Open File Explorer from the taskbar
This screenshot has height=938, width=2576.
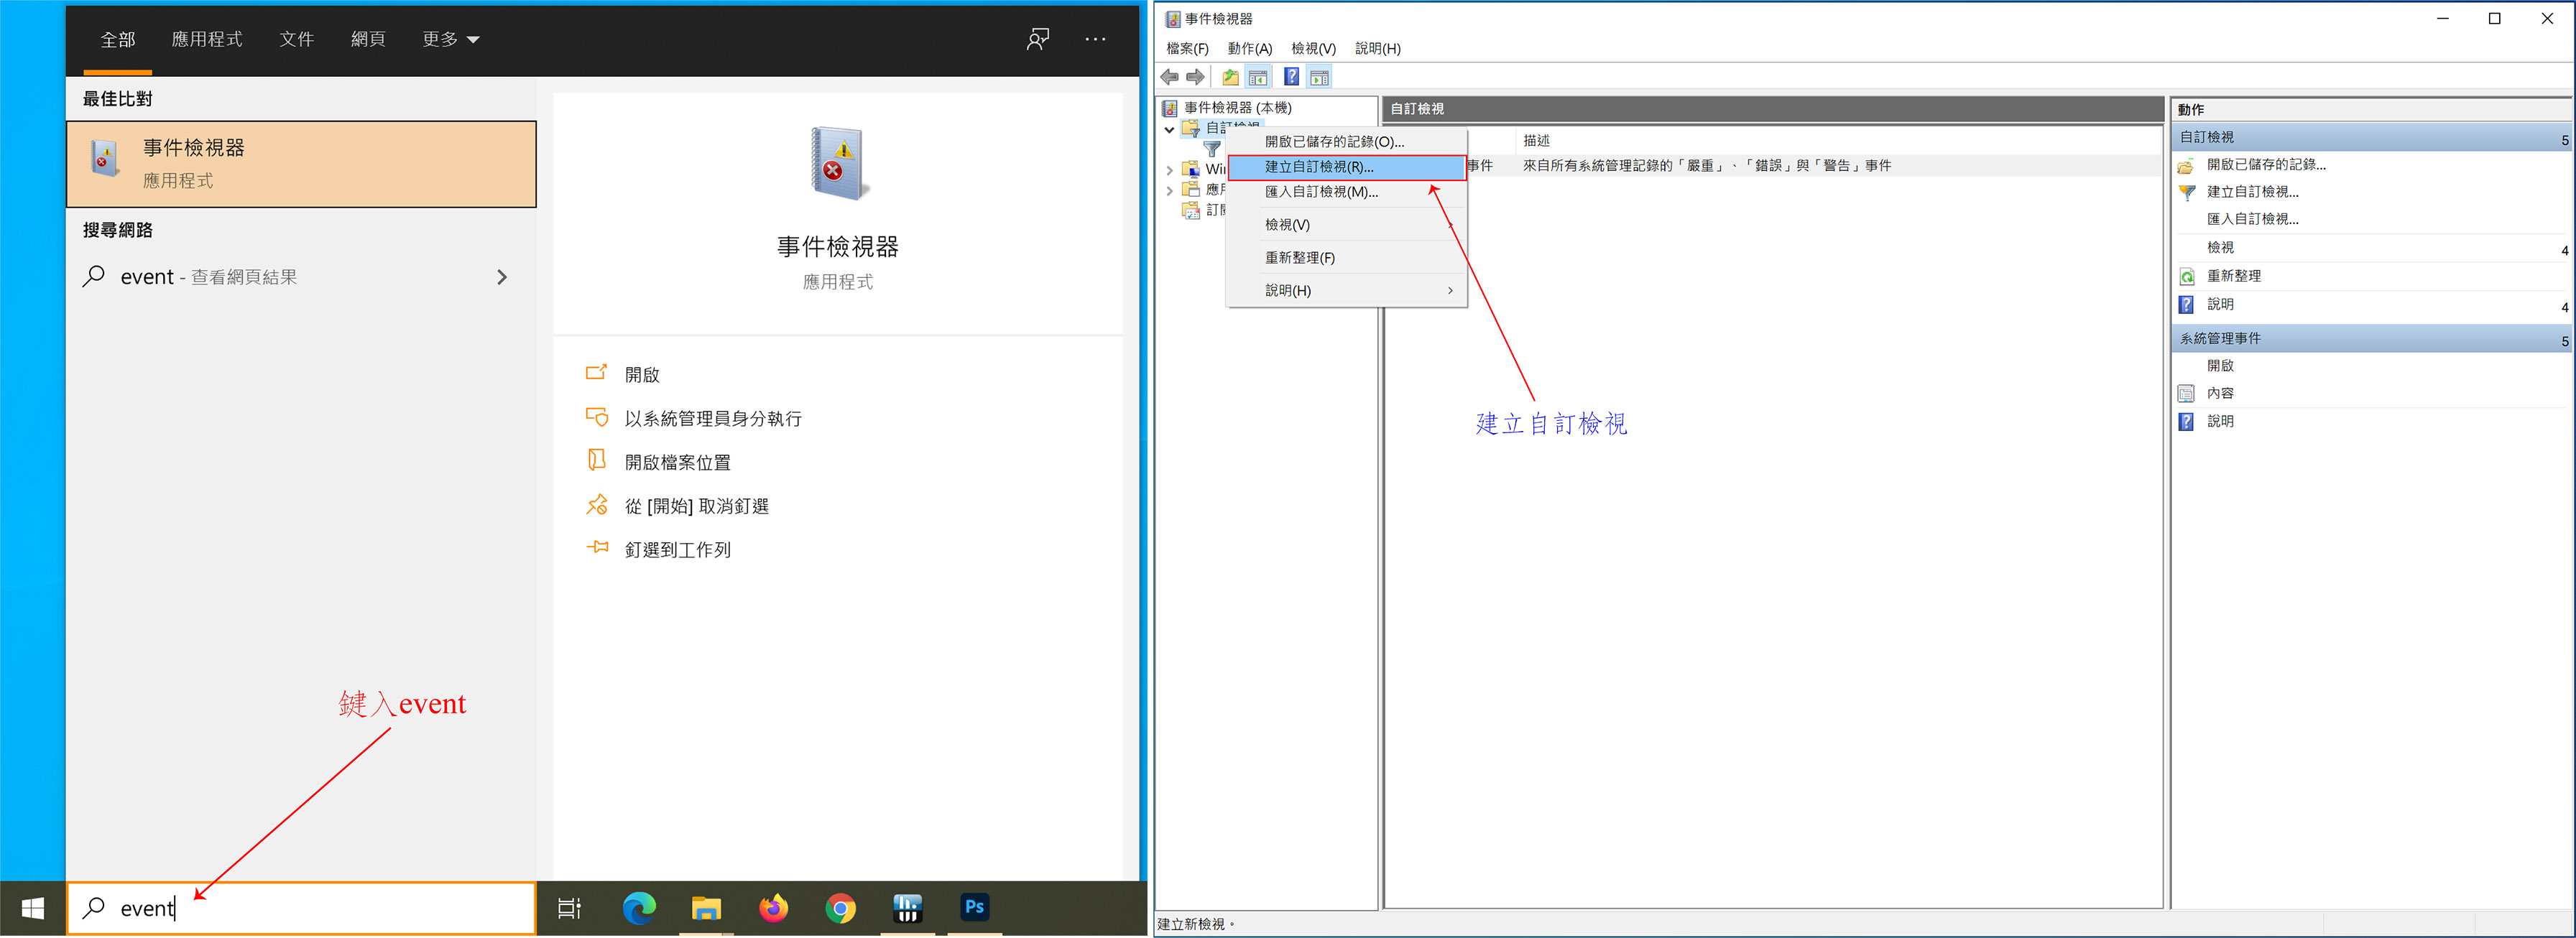(706, 908)
